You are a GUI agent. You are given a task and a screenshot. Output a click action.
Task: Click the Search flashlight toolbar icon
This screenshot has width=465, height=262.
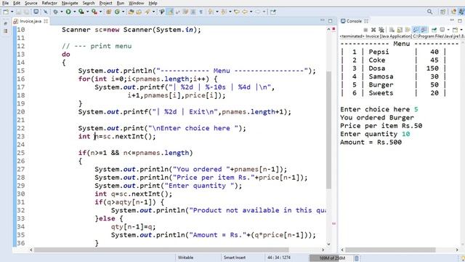coord(147,12)
